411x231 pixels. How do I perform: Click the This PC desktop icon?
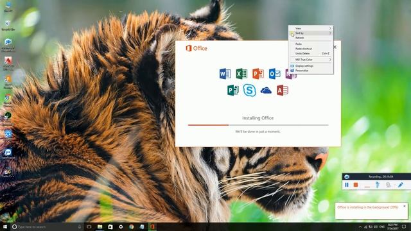tap(8, 6)
